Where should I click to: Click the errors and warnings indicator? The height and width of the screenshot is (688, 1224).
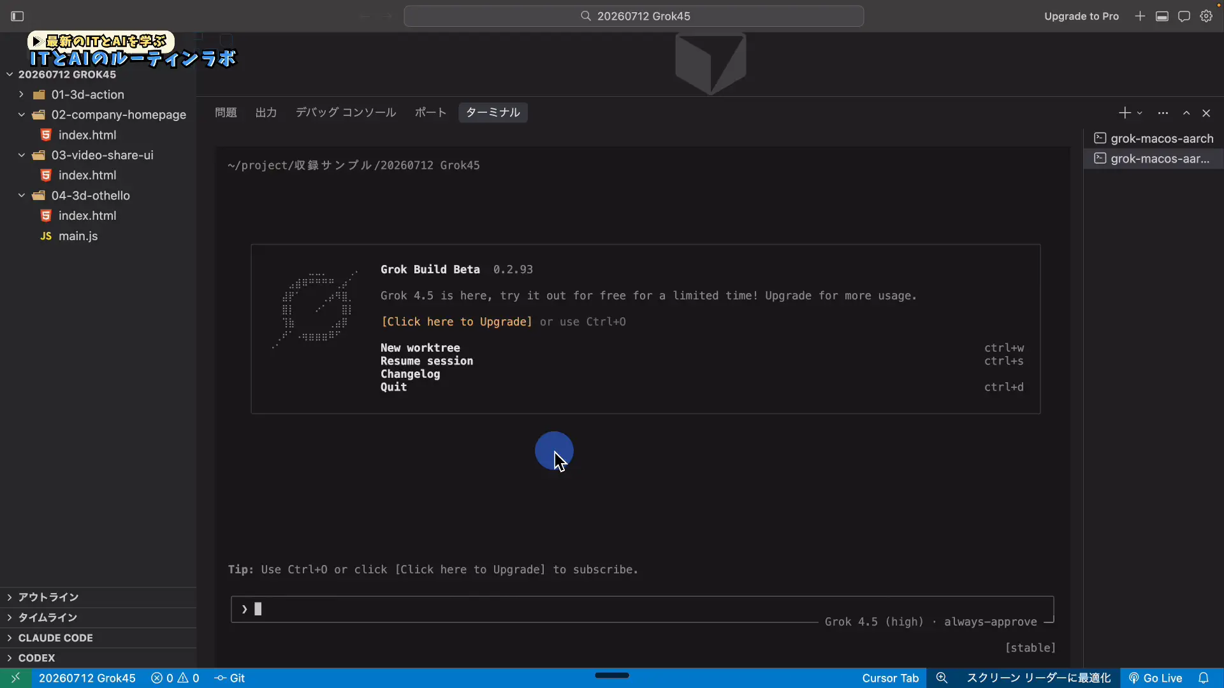tap(175, 678)
